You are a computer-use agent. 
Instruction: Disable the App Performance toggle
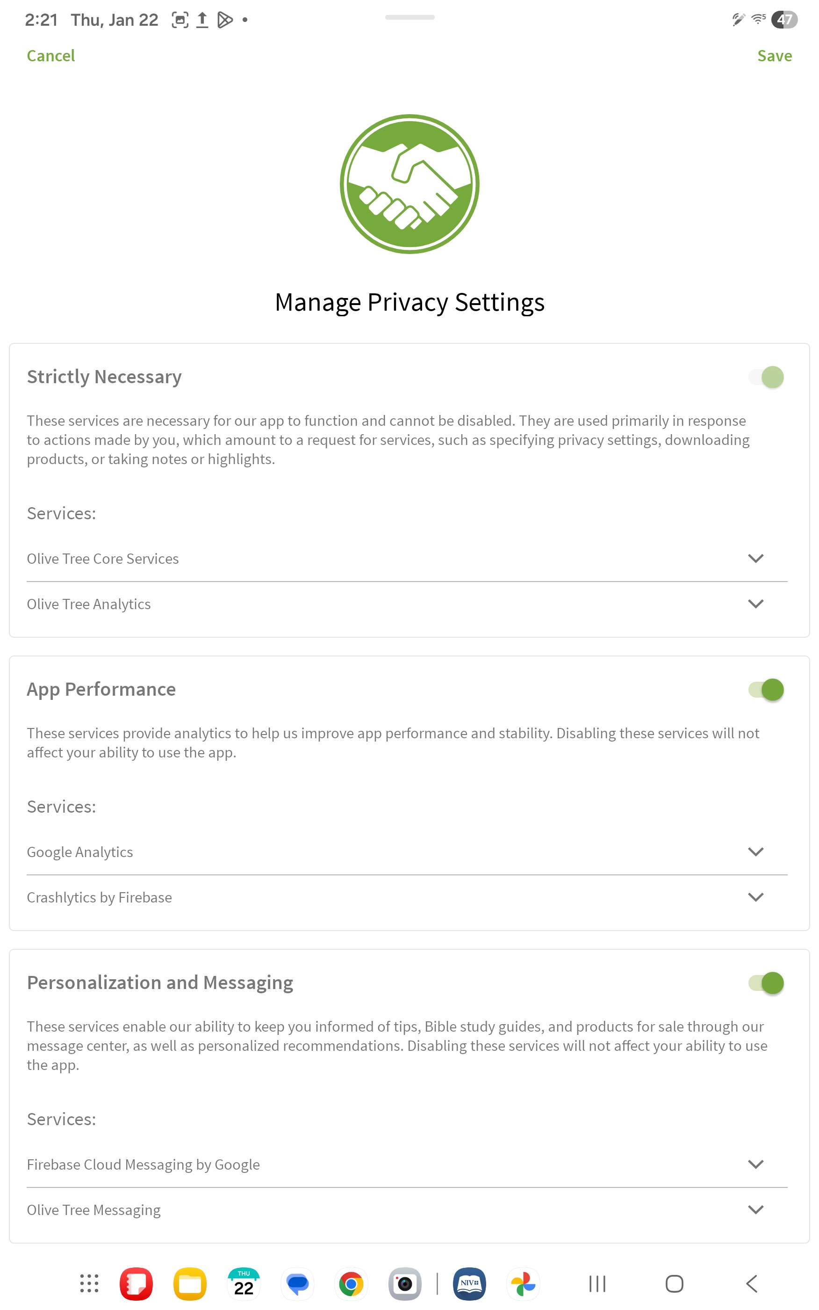pyautogui.click(x=766, y=690)
